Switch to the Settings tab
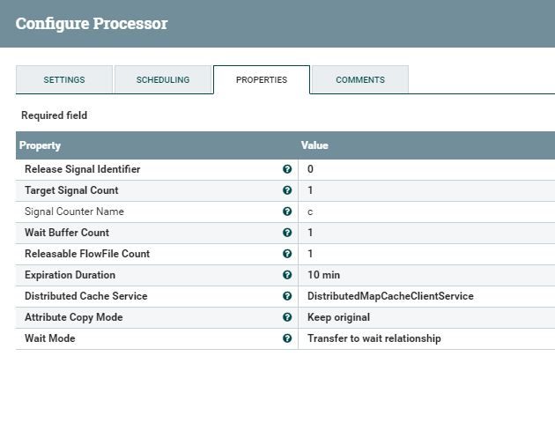This screenshot has width=555, height=438. pyautogui.click(x=64, y=79)
